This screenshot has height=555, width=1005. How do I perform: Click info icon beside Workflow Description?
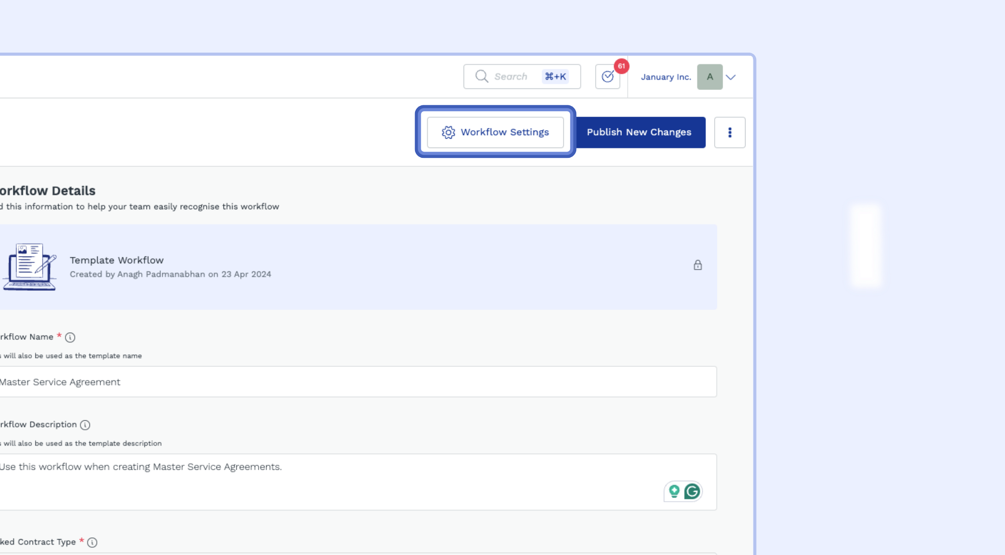85,425
